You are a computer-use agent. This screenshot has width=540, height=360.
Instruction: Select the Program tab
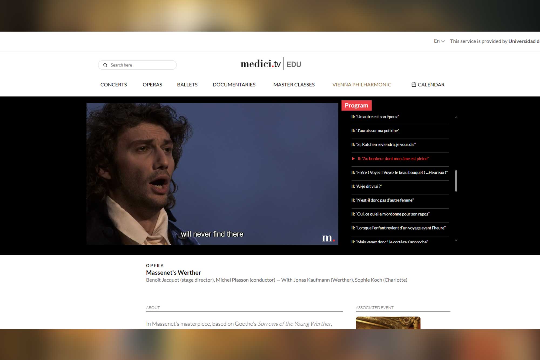(x=356, y=105)
